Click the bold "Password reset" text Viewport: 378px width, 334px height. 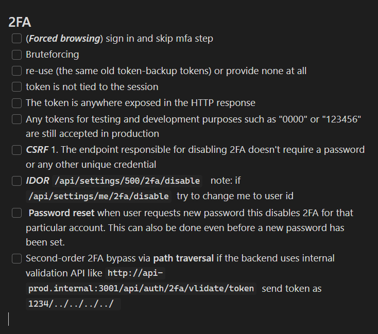62,213
